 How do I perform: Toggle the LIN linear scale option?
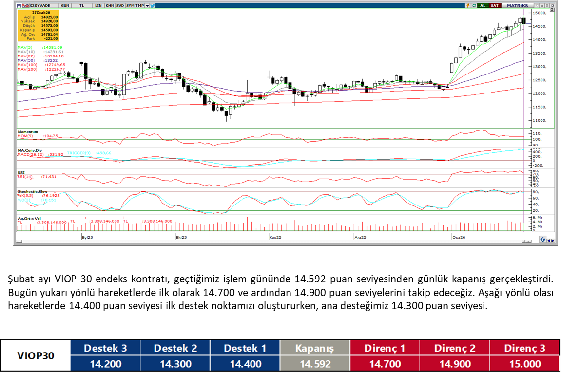(x=98, y=5)
